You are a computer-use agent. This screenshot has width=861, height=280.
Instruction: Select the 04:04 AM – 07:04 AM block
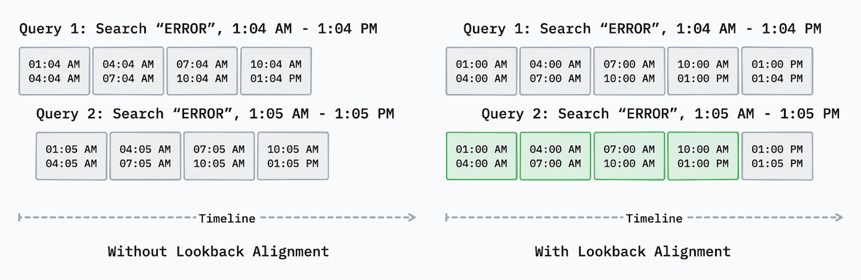point(128,71)
